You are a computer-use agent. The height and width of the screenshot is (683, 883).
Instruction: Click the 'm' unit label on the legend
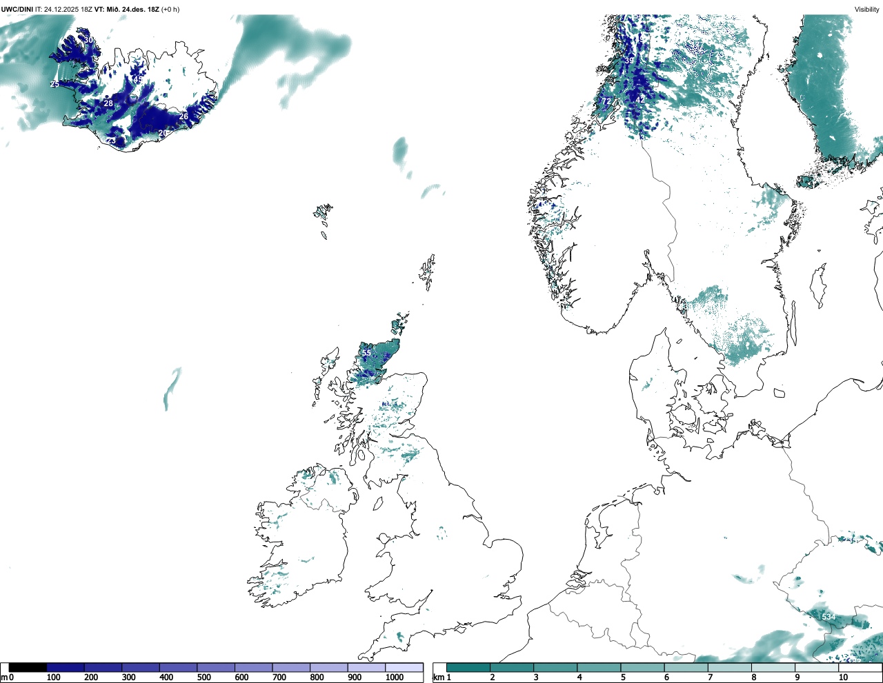click(x=4, y=677)
